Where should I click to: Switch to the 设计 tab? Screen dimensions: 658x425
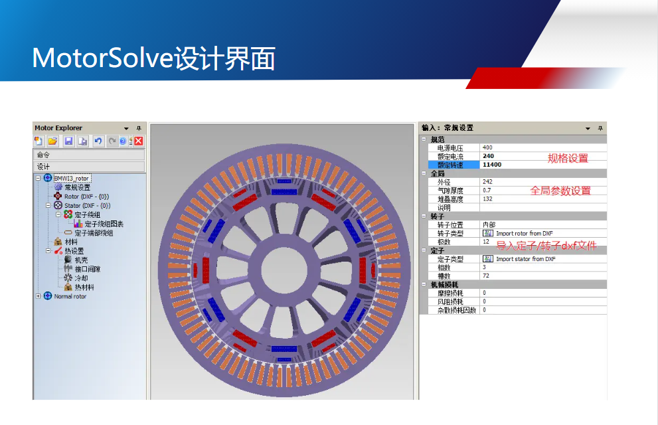point(89,166)
